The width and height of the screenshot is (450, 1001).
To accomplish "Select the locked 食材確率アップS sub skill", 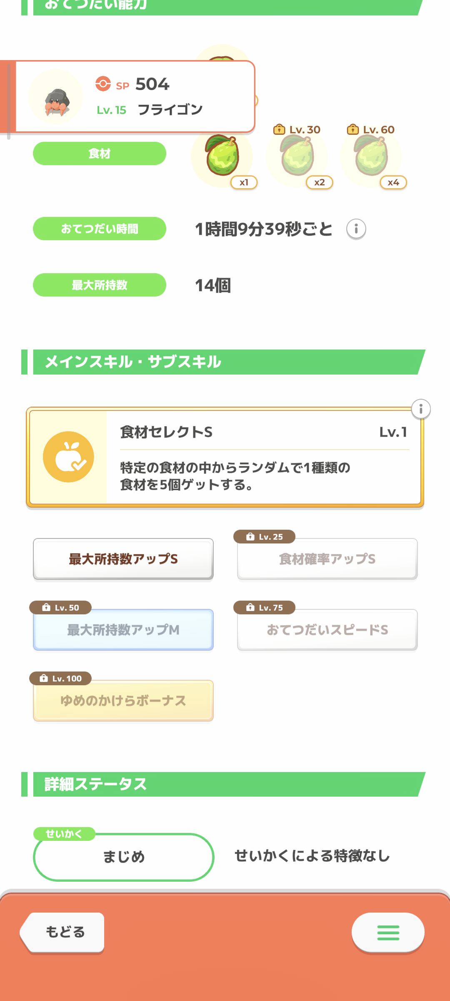I will 327,559.
